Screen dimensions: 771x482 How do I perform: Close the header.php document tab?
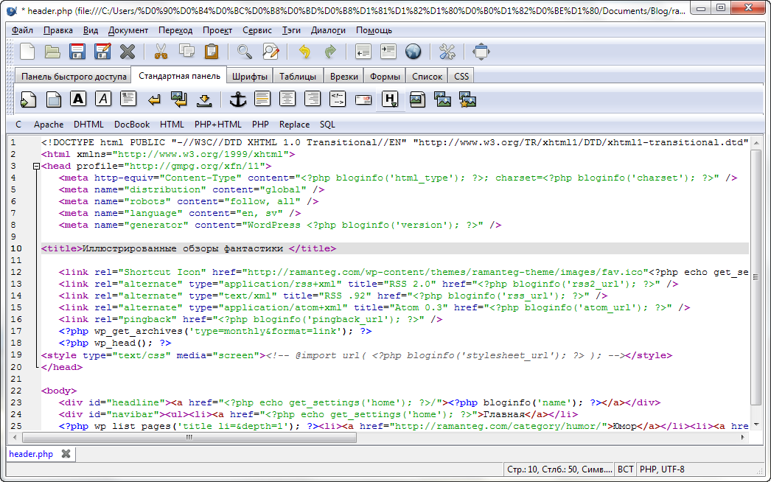66,454
